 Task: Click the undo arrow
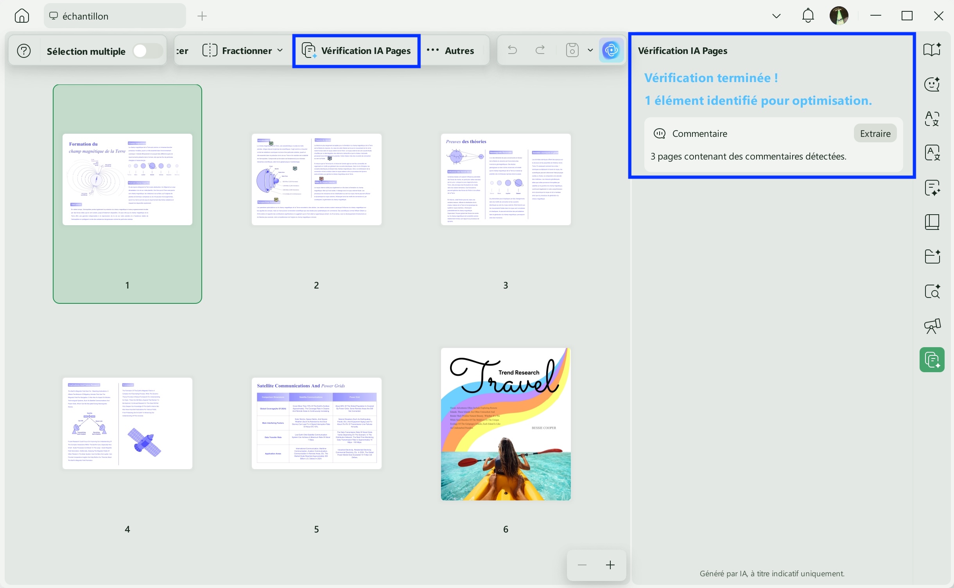512,50
